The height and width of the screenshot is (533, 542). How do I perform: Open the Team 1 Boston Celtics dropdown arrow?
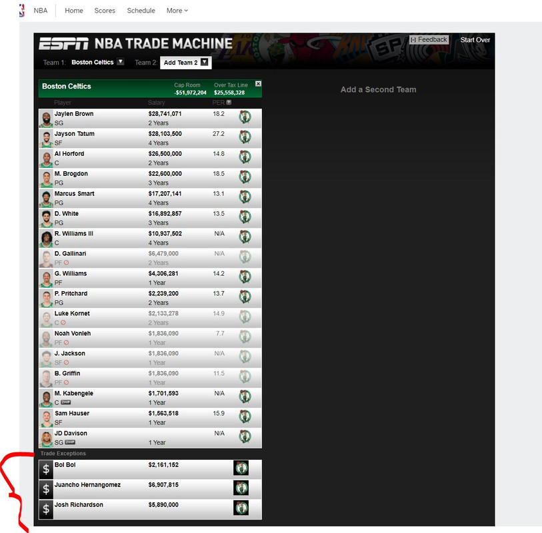click(x=120, y=62)
